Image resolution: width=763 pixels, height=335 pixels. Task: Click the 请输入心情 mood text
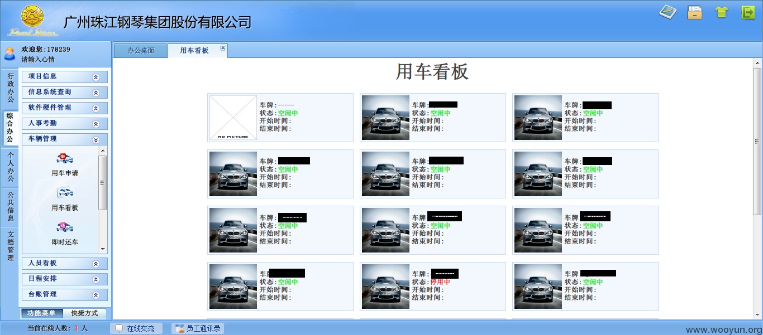click(x=38, y=60)
